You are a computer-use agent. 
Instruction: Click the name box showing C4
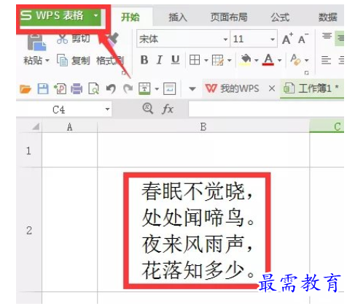click(x=59, y=110)
